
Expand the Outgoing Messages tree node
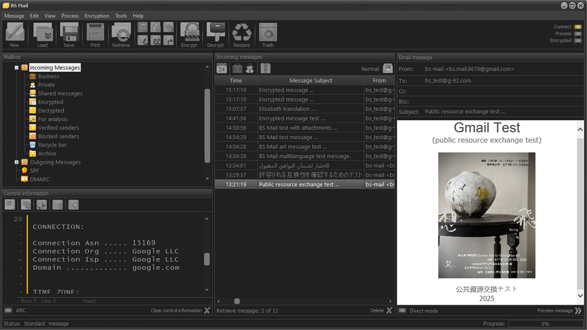[16, 162]
